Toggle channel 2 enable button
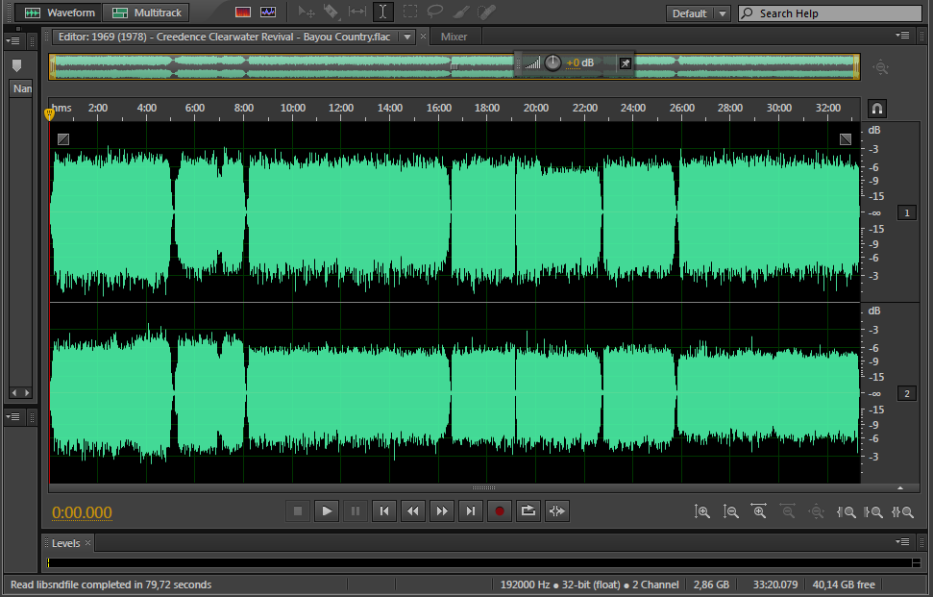The height and width of the screenshot is (597, 933). tap(907, 393)
